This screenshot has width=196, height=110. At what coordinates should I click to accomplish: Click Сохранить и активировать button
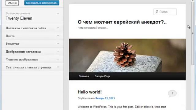pos(42,3)
